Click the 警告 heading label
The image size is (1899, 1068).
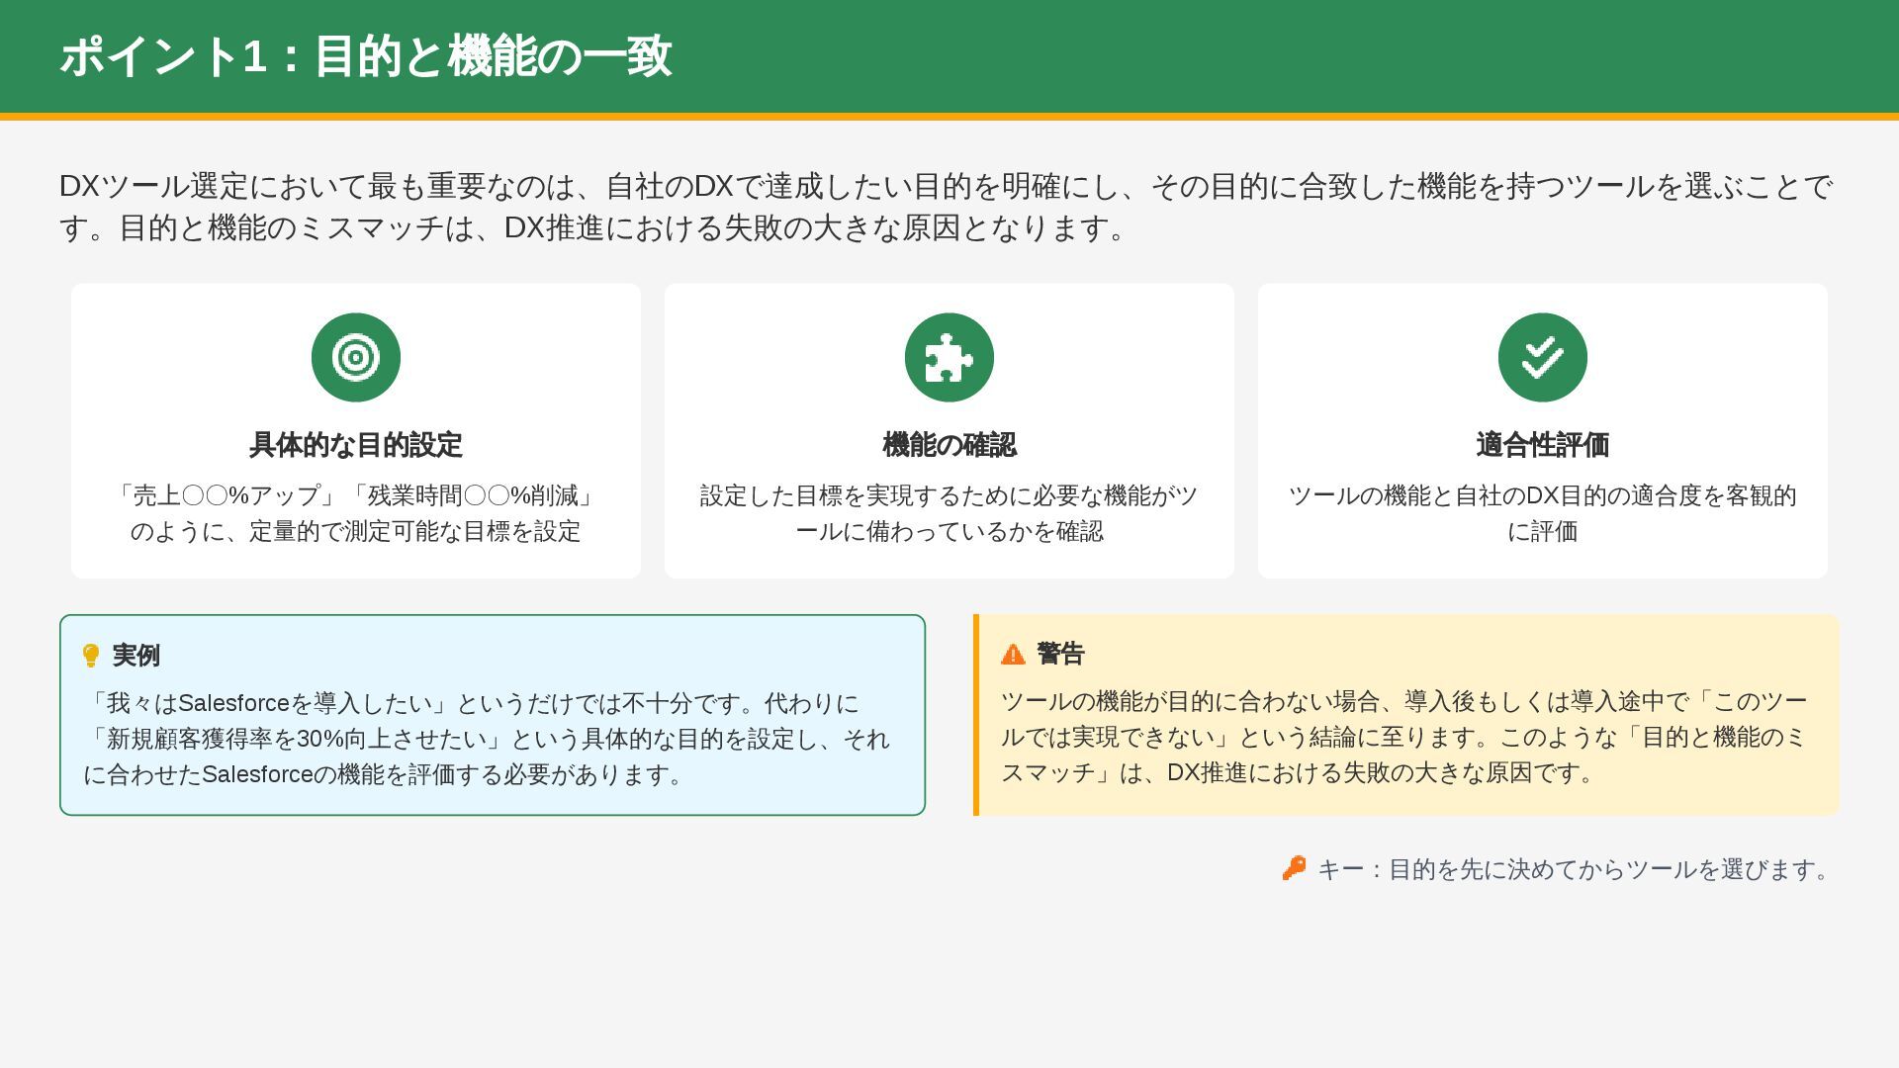tap(1061, 654)
